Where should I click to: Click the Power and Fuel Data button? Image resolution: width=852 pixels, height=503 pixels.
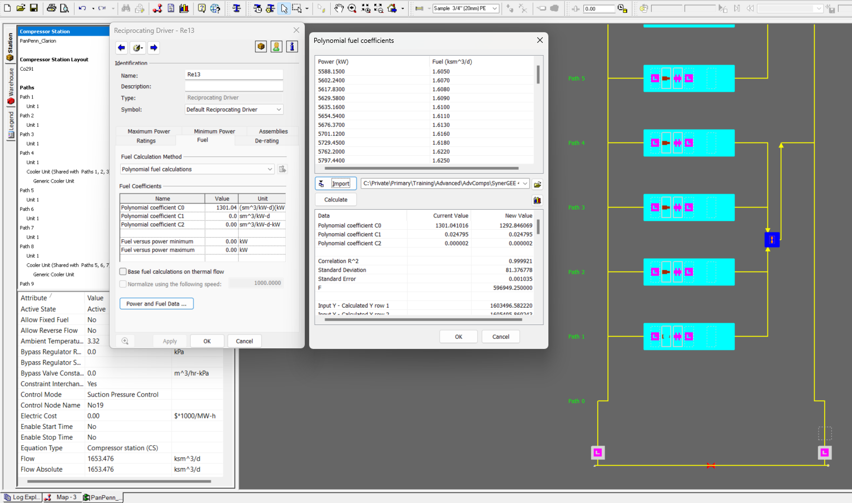click(156, 304)
